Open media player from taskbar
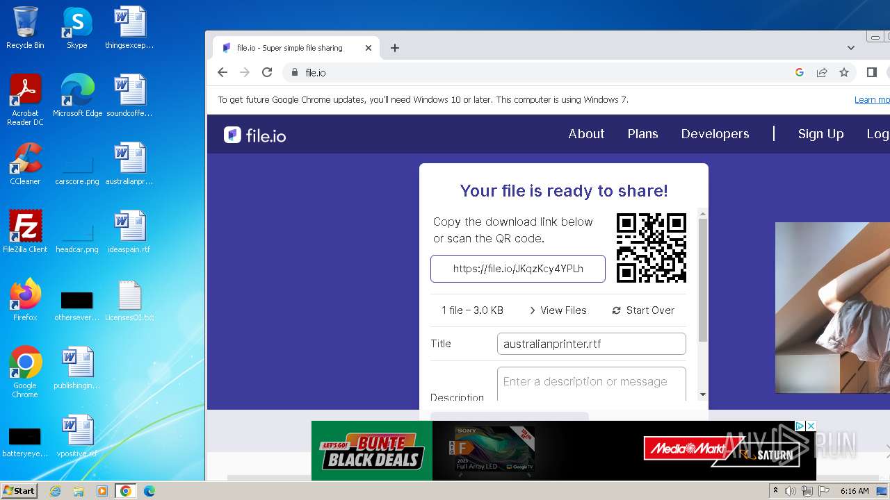Image resolution: width=890 pixels, height=500 pixels. coord(102,491)
